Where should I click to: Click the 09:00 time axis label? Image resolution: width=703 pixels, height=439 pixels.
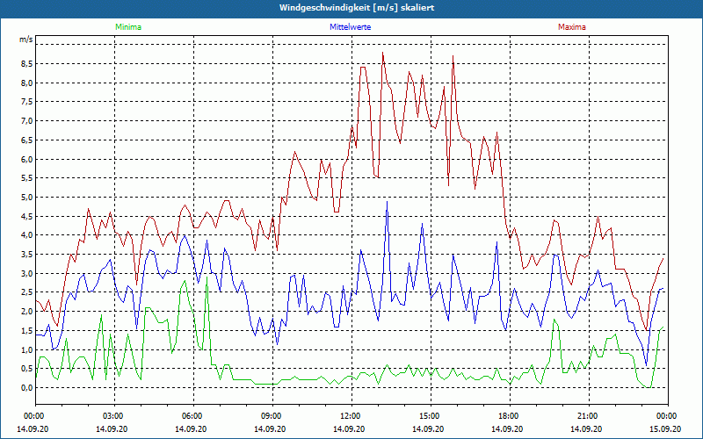(x=270, y=416)
